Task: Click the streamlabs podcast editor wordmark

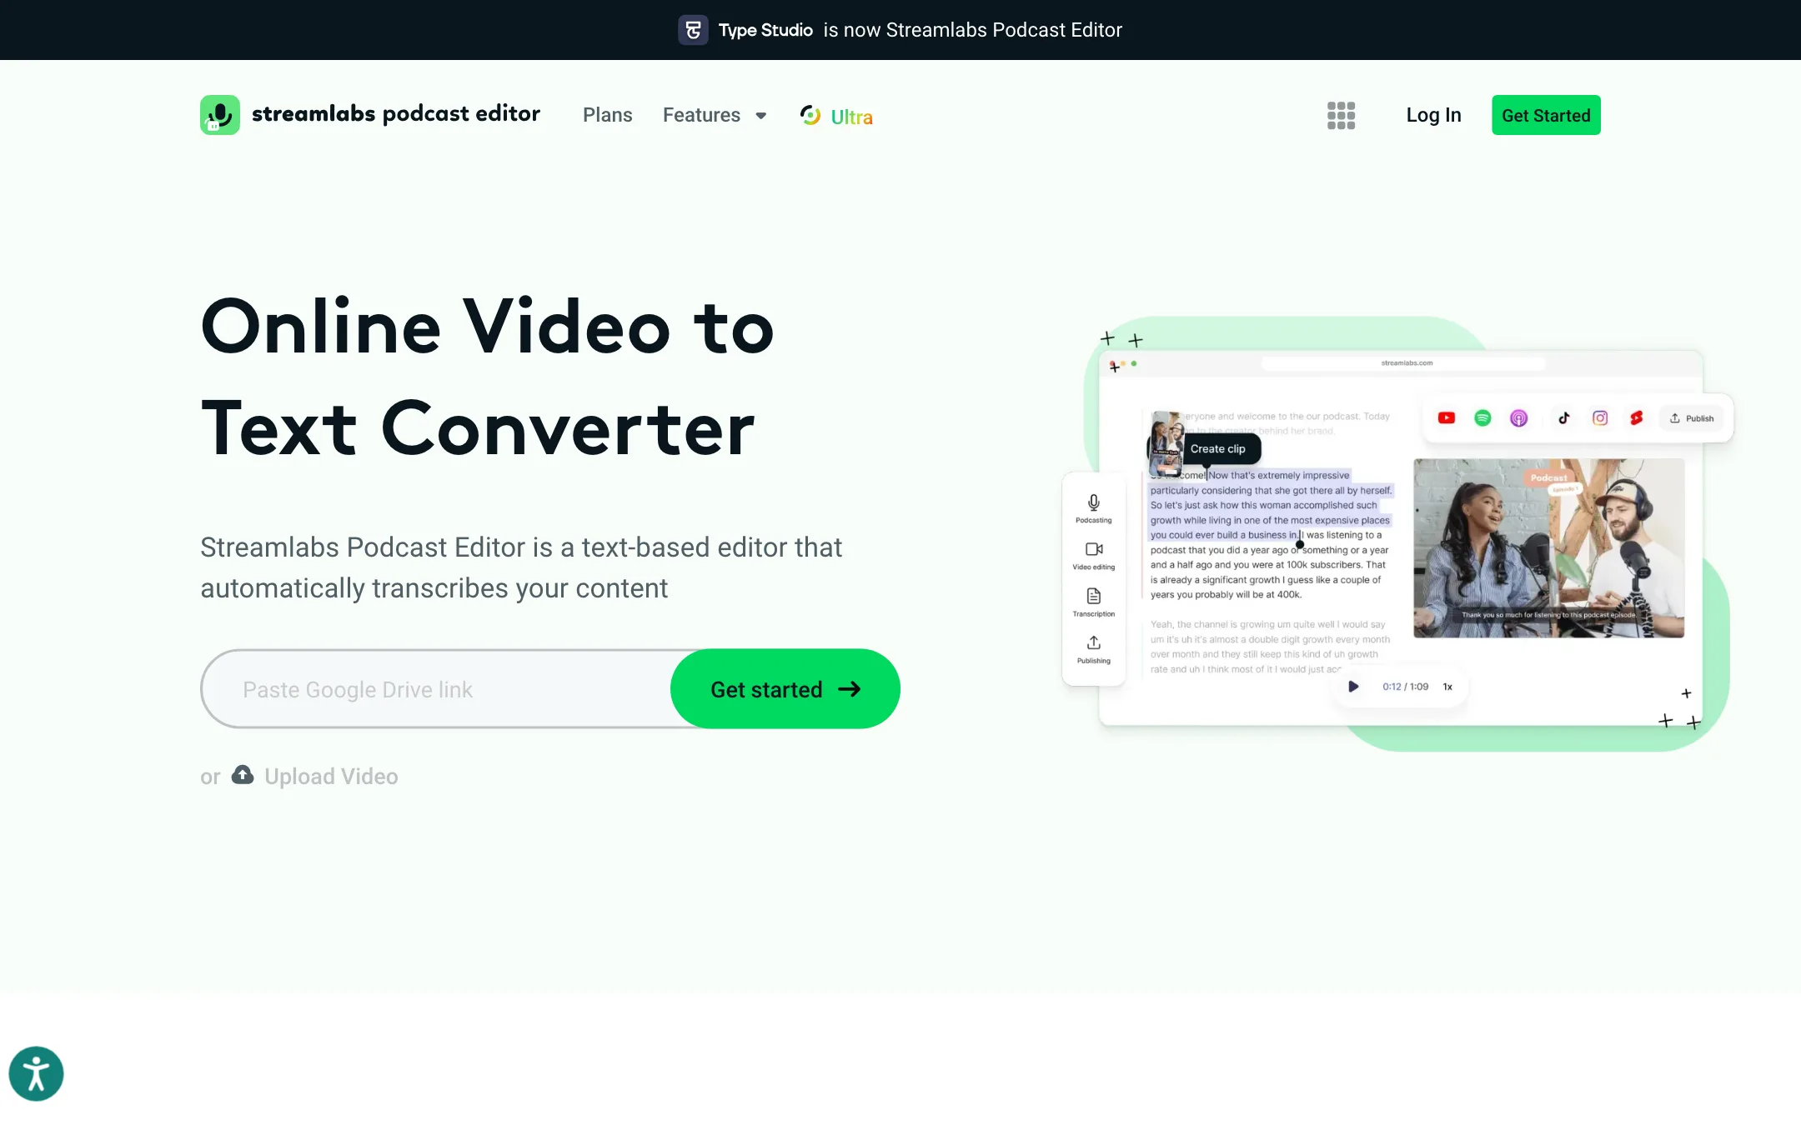Action: pyautogui.click(x=396, y=114)
